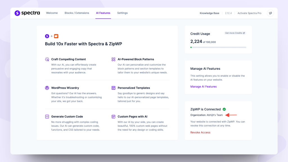Click the credit usage progress bar

(x=218, y=47)
